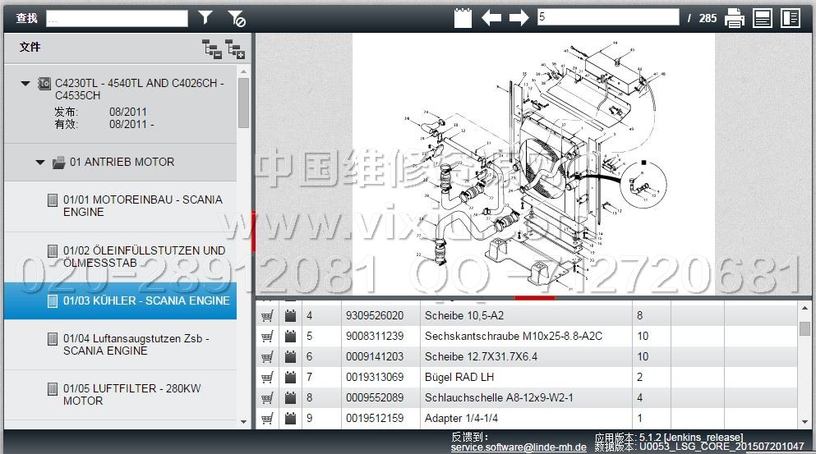
Task: Add Bügel RAD LH to cart
Action: (267, 377)
